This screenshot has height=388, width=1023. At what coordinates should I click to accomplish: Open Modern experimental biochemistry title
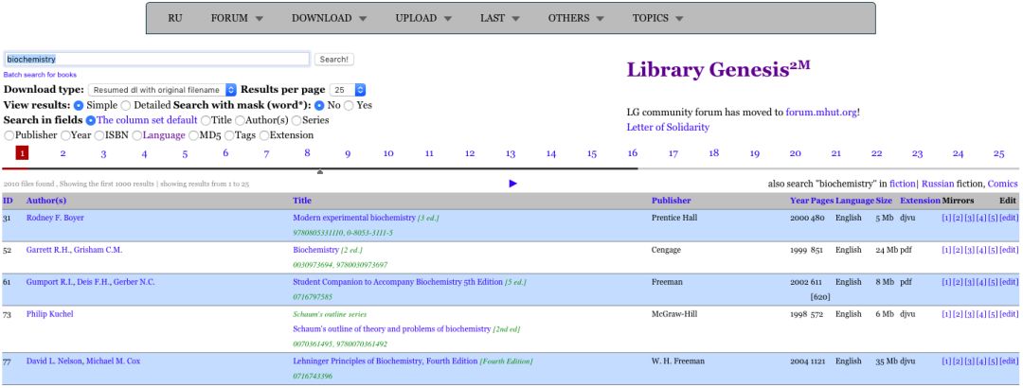pyautogui.click(x=354, y=218)
